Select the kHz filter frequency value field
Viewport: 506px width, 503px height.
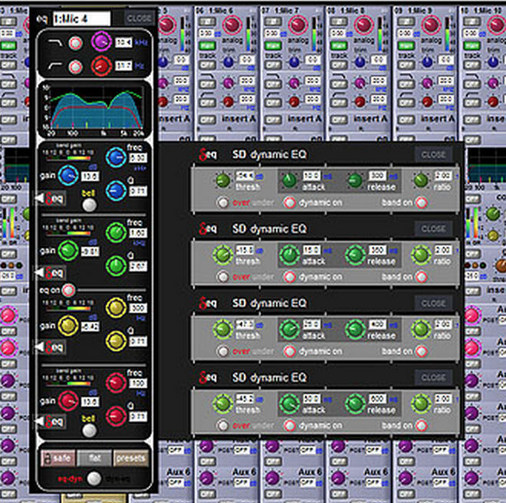[x=124, y=43]
